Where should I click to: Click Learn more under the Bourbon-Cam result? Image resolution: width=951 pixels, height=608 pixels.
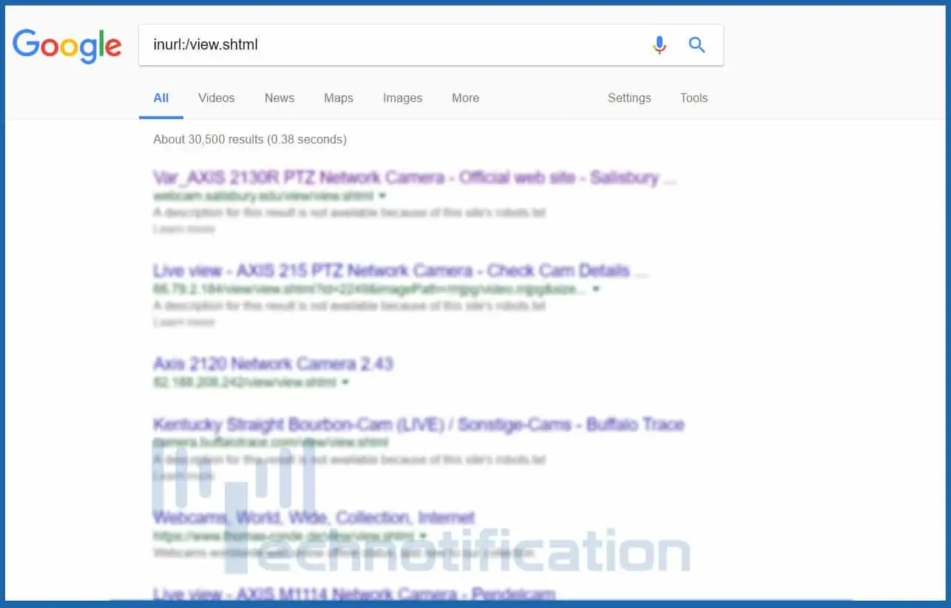[184, 476]
